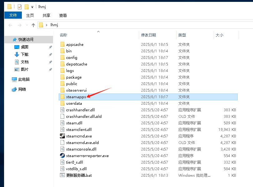This screenshot has width=253, height=187.
Task: Select the vstdlib_s.dll file icon
Action: (x=62, y=169)
